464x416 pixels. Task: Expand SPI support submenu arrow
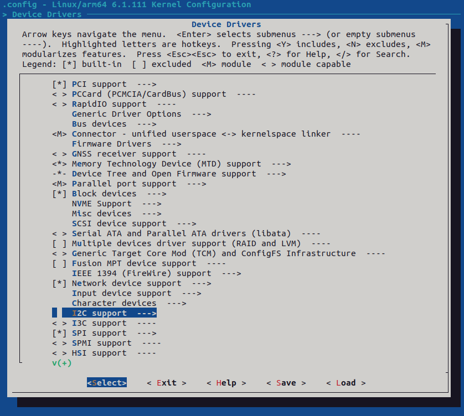tap(147, 333)
